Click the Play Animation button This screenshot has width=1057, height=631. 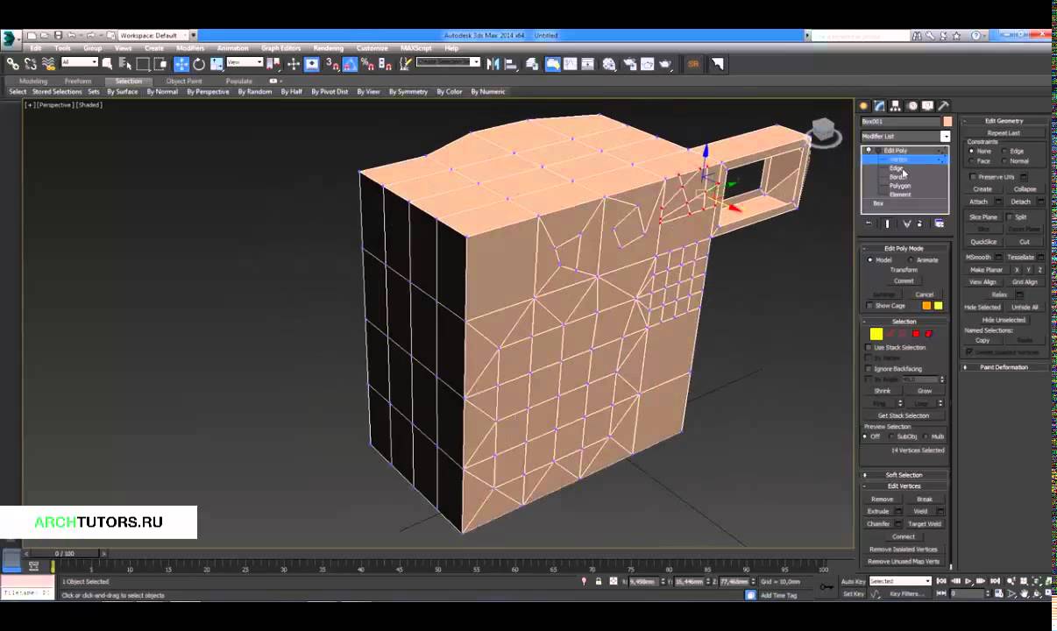coord(968,581)
